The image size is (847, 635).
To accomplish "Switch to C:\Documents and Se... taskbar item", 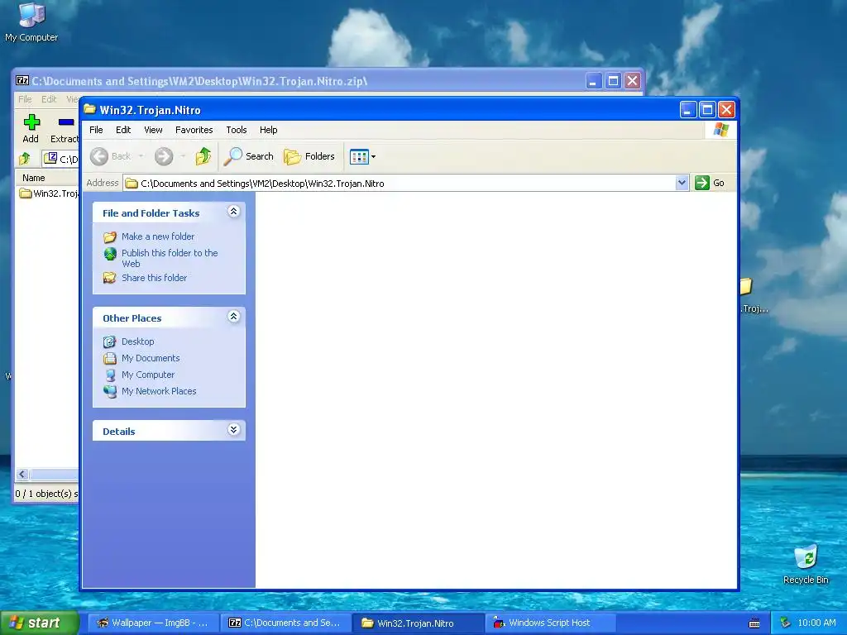I will (x=285, y=623).
